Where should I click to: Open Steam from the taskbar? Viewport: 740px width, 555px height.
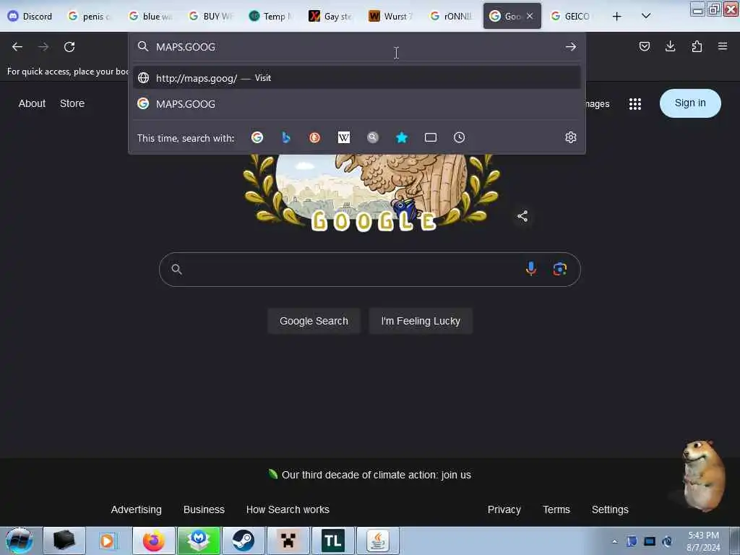pyautogui.click(x=244, y=541)
